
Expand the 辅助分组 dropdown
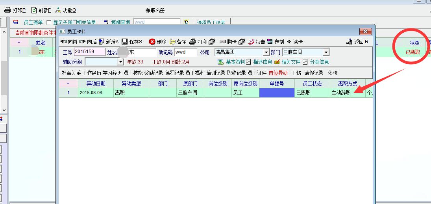click(x=120, y=62)
